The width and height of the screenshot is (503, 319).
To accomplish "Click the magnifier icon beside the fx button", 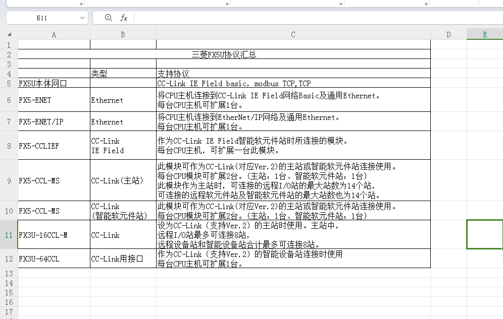I will point(108,18).
